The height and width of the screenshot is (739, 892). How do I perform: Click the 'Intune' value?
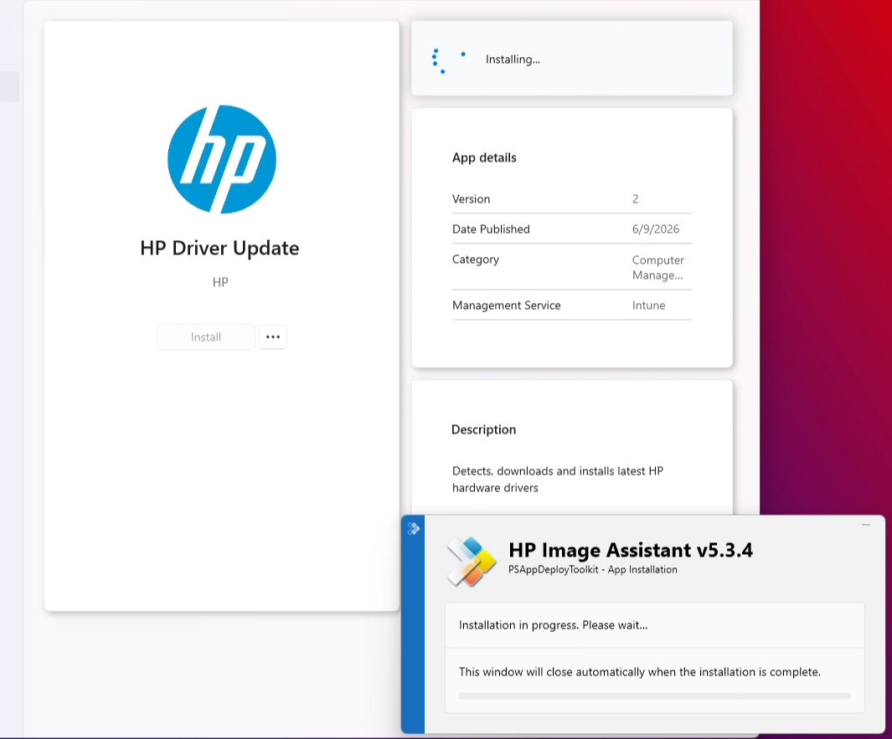[x=648, y=305]
